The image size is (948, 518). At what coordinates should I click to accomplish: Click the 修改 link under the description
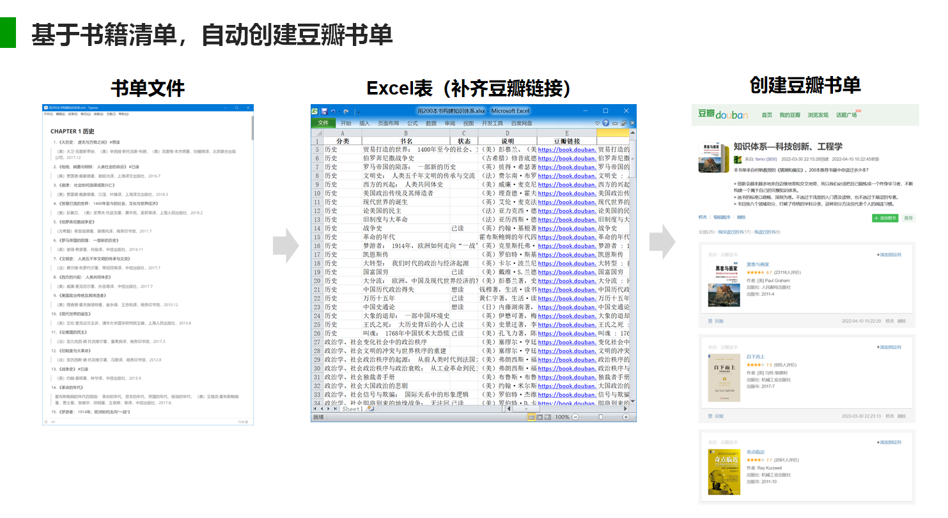(x=703, y=217)
